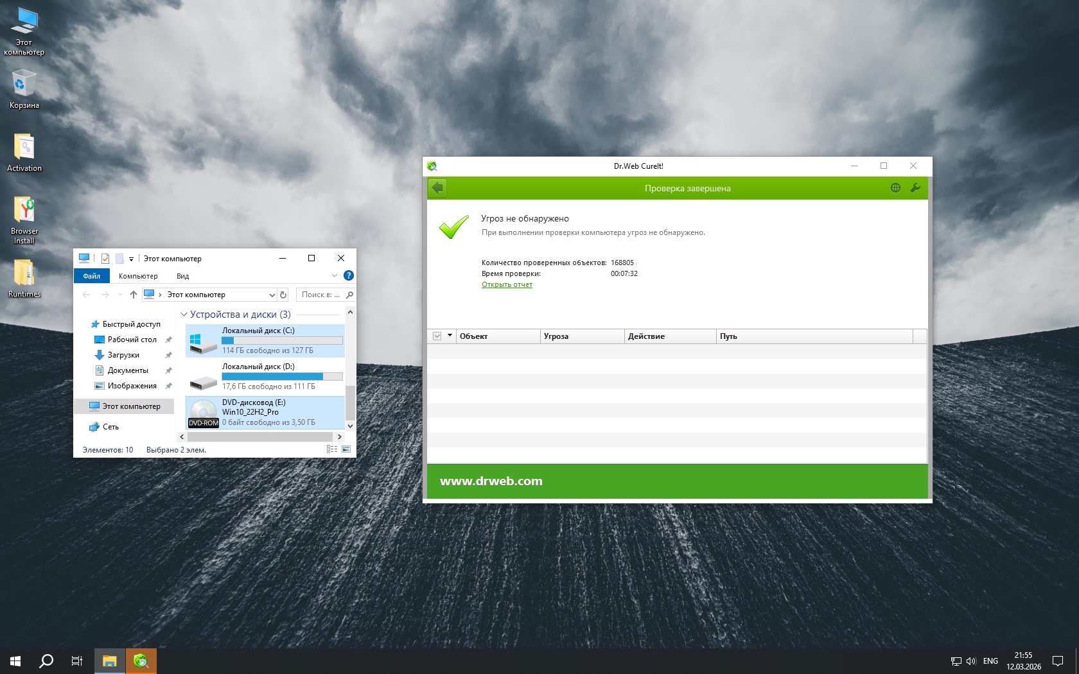Switch to large thumbnails view icon
This screenshot has height=674, width=1079.
346,449
